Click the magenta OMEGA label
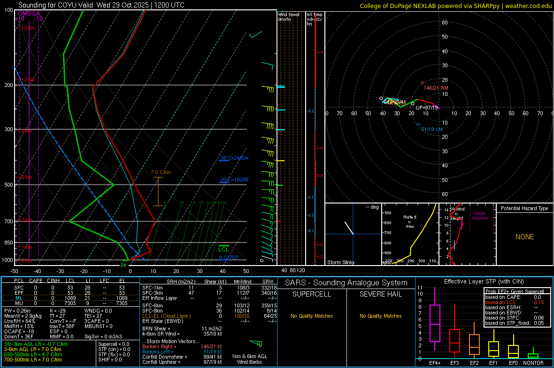Image resolution: width=554 pixels, height=368 pixels. tap(29, 14)
